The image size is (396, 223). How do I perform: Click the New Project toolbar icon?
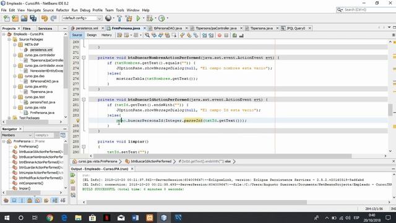point(15,18)
